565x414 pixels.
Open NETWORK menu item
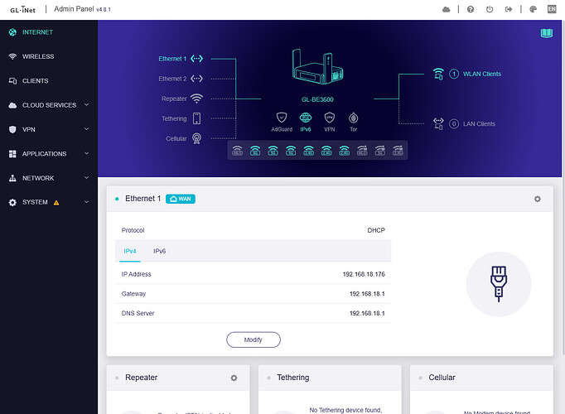coord(49,178)
